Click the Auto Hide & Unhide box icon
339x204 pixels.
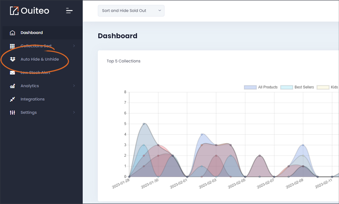13,59
